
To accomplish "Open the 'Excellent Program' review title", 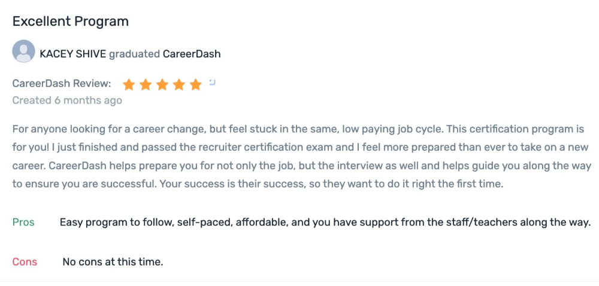I will 71,22.
